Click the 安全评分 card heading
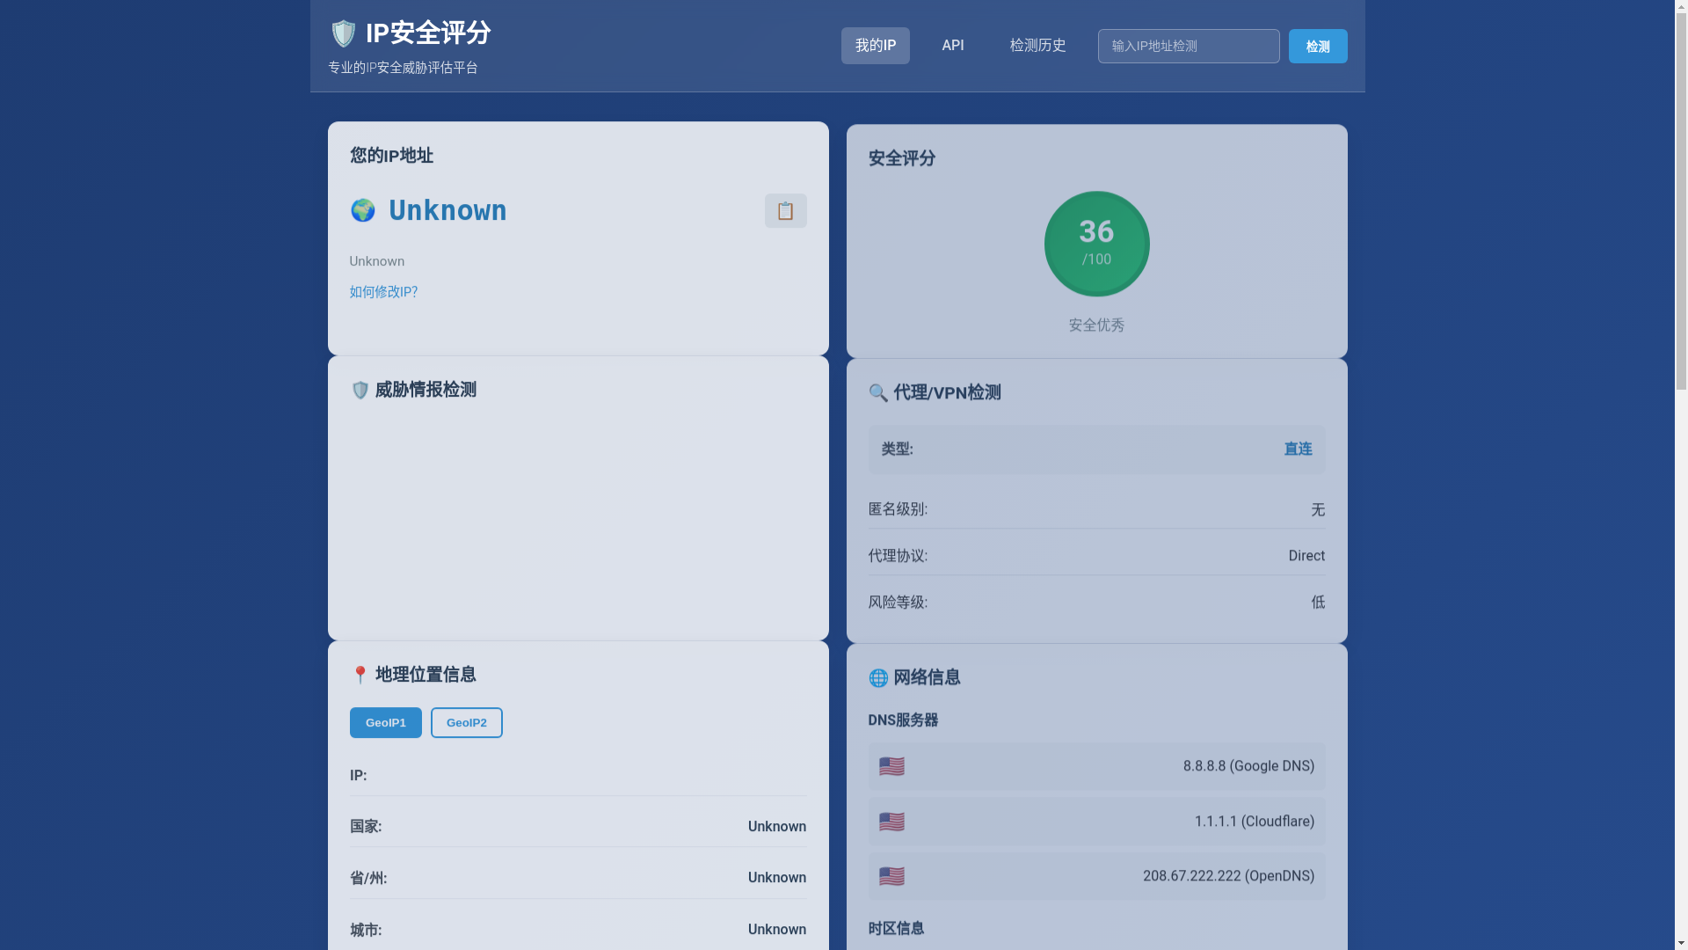This screenshot has width=1688, height=950. point(902,158)
